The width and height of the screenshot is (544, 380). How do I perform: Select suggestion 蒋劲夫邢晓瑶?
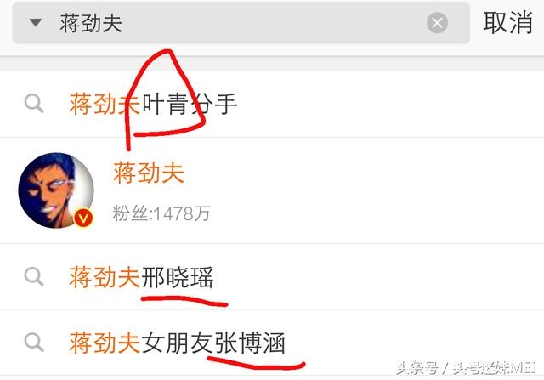pos(272,276)
